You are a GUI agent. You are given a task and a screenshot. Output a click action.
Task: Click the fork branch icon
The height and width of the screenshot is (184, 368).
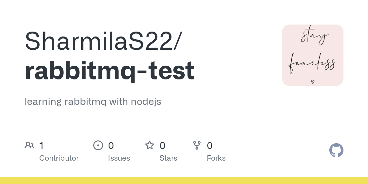click(197, 145)
